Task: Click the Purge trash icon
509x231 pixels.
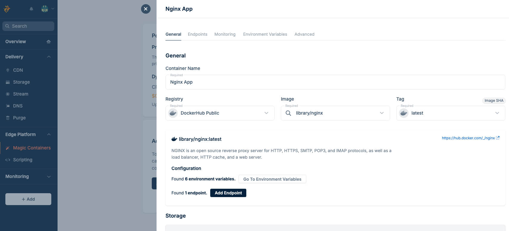Action: pyautogui.click(x=8, y=118)
